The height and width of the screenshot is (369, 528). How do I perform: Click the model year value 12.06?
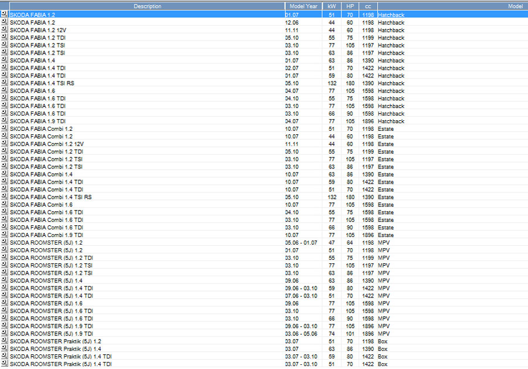pyautogui.click(x=292, y=22)
